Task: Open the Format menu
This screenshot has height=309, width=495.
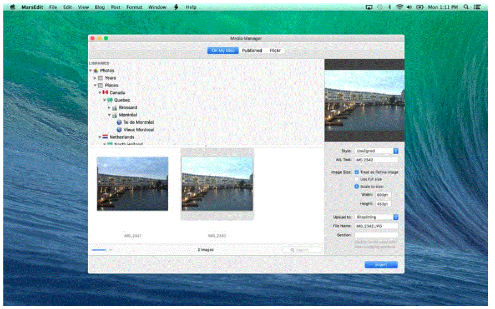Action: tap(134, 7)
